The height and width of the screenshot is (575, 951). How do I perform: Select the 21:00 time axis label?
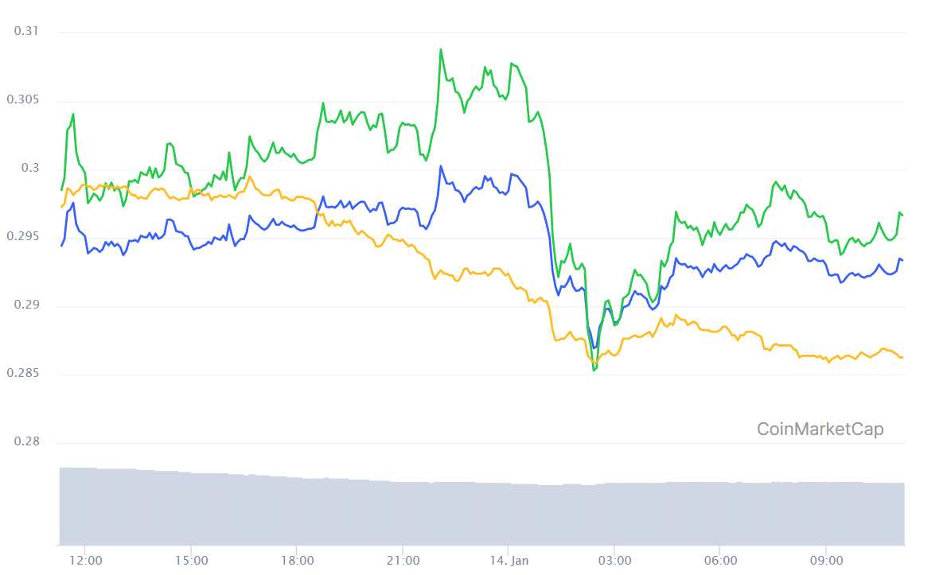pos(403,561)
